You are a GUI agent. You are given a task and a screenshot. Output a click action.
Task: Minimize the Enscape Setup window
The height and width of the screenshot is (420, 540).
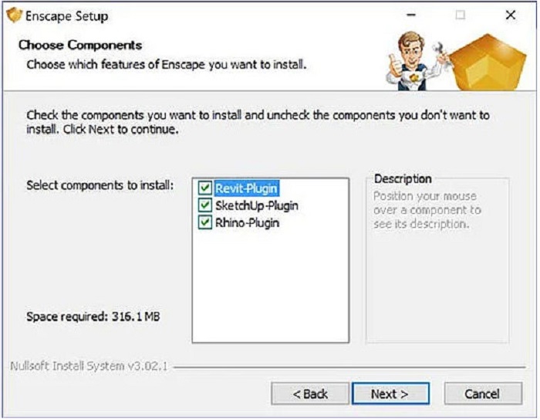[413, 15]
